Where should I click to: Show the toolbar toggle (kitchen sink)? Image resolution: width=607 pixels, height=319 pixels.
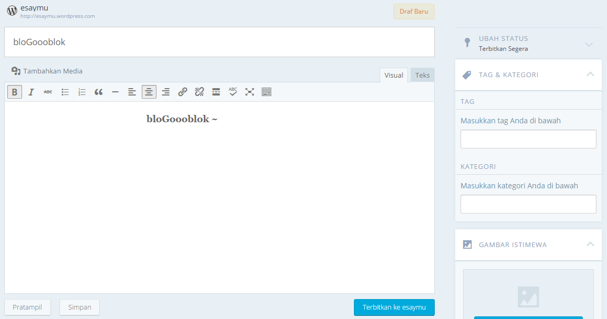point(266,92)
